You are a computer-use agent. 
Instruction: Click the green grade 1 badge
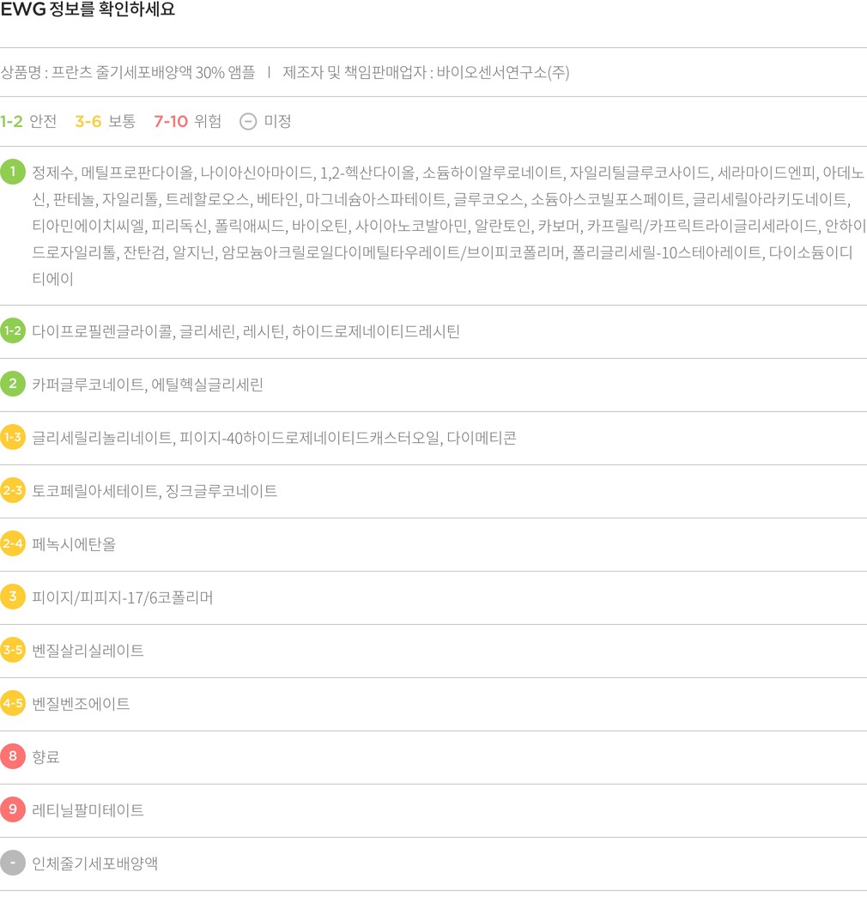coord(13,172)
